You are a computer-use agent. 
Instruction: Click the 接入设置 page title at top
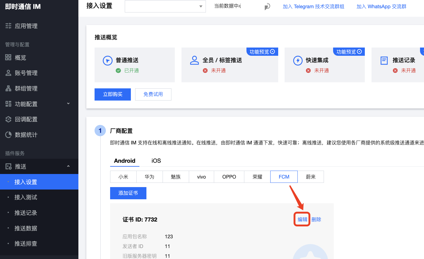(99, 6)
